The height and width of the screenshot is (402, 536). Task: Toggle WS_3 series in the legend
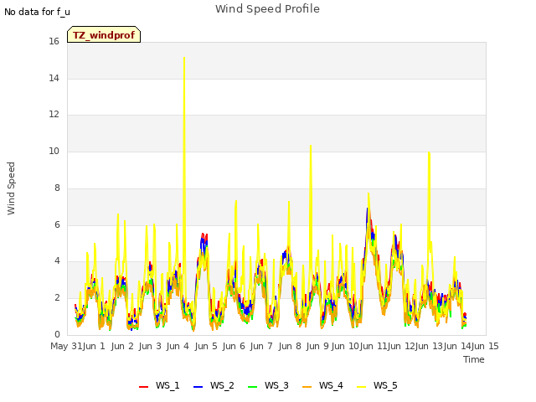268,386
